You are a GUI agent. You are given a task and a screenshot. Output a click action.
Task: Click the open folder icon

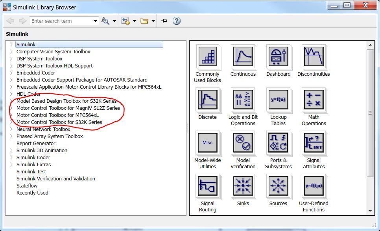pyautogui.click(x=144, y=21)
